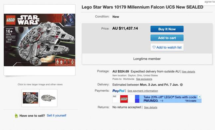Click the main Millennium Falcon product image
The width and height of the screenshot is (215, 130).
tap(39, 40)
